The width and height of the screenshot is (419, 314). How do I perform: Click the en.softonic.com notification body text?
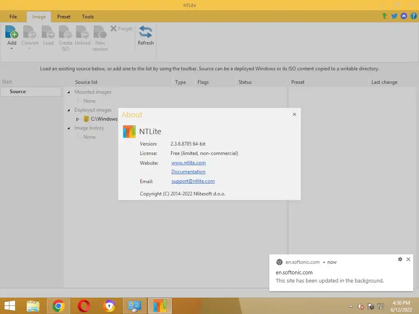tap(329, 280)
